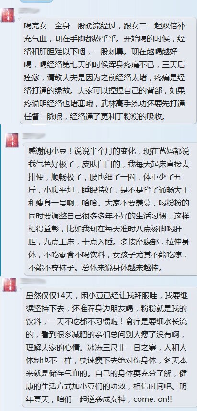The image size is (197, 411).
Task: Click the line starting with 饮料，一天不吃
Action: tap(106, 321)
